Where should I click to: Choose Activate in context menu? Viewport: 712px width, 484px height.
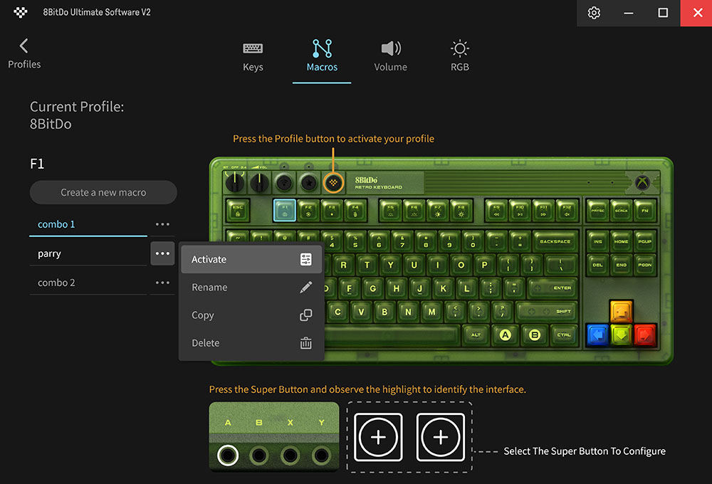click(251, 259)
